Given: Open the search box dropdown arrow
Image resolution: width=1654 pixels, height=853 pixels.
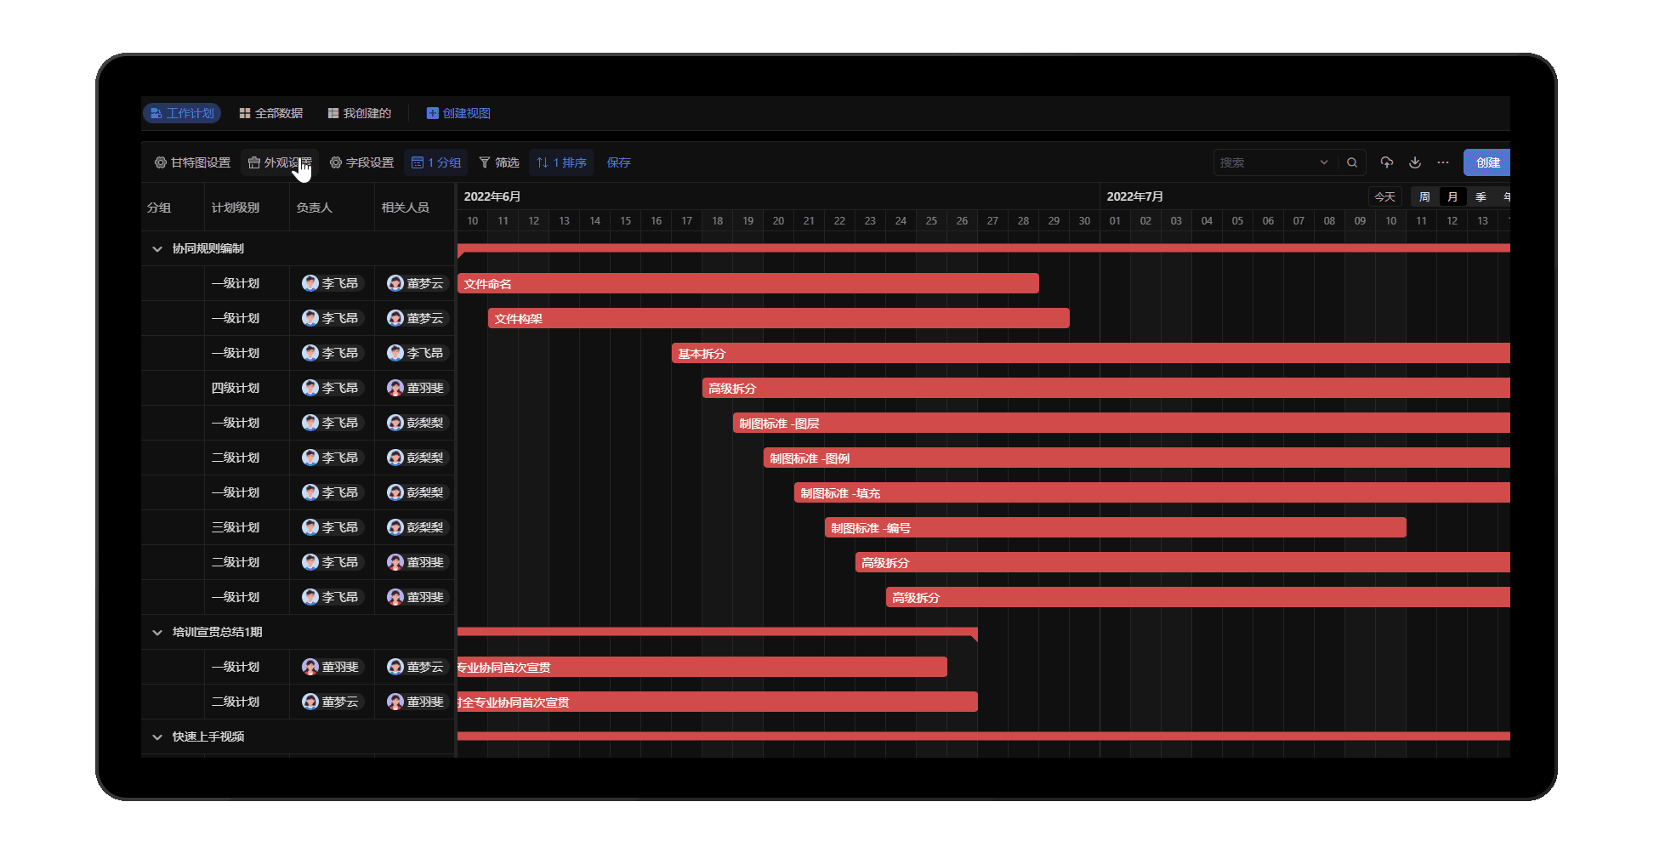Looking at the screenshot, I should pos(1324,162).
